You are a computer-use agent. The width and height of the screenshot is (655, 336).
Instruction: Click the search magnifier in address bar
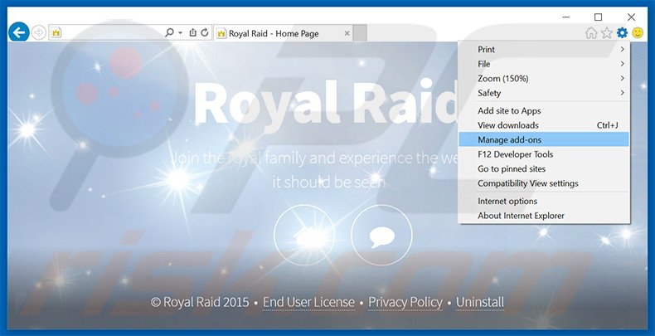(169, 32)
